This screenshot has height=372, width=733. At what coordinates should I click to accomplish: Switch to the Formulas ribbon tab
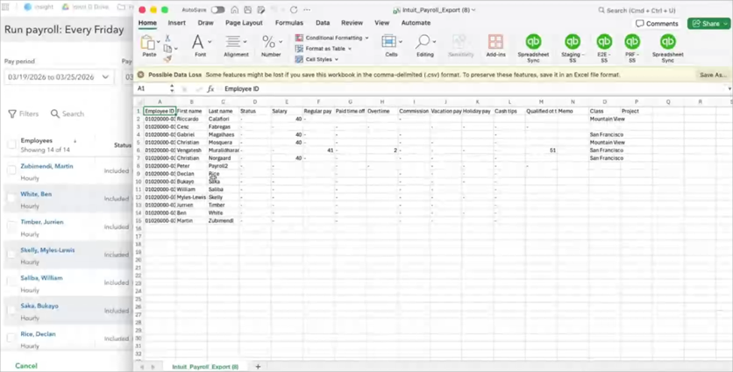[x=289, y=23]
